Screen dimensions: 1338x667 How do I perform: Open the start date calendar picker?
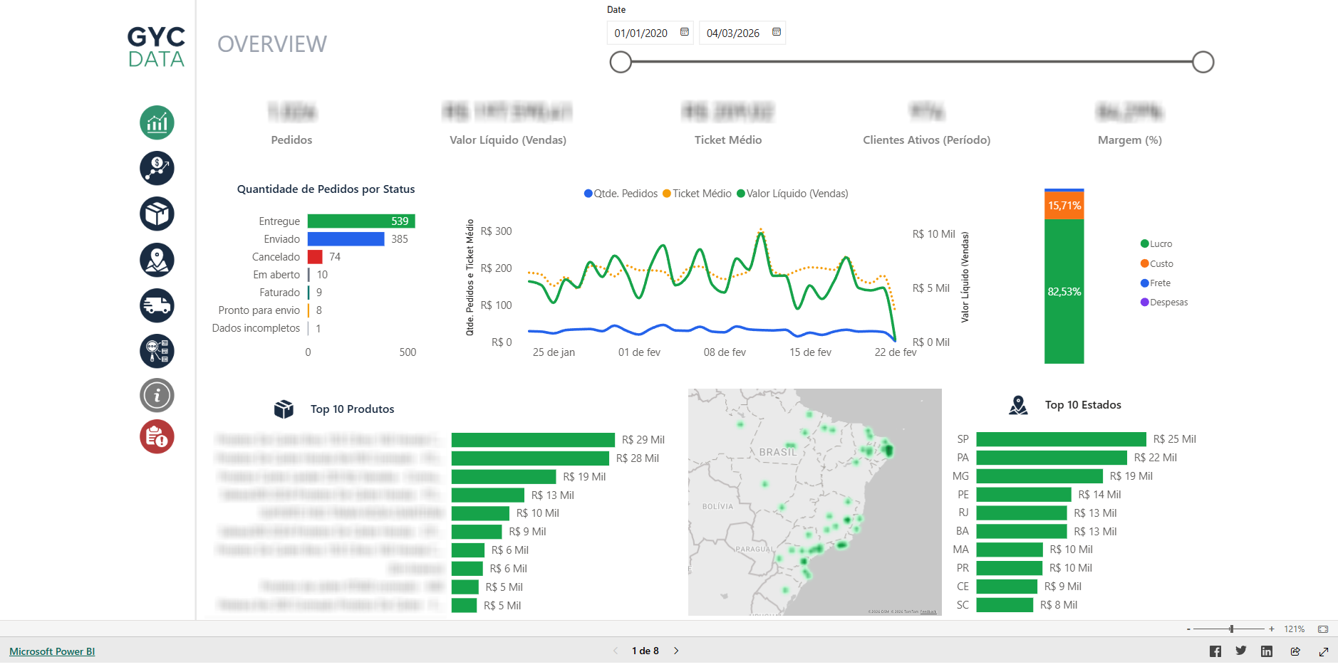(x=685, y=32)
